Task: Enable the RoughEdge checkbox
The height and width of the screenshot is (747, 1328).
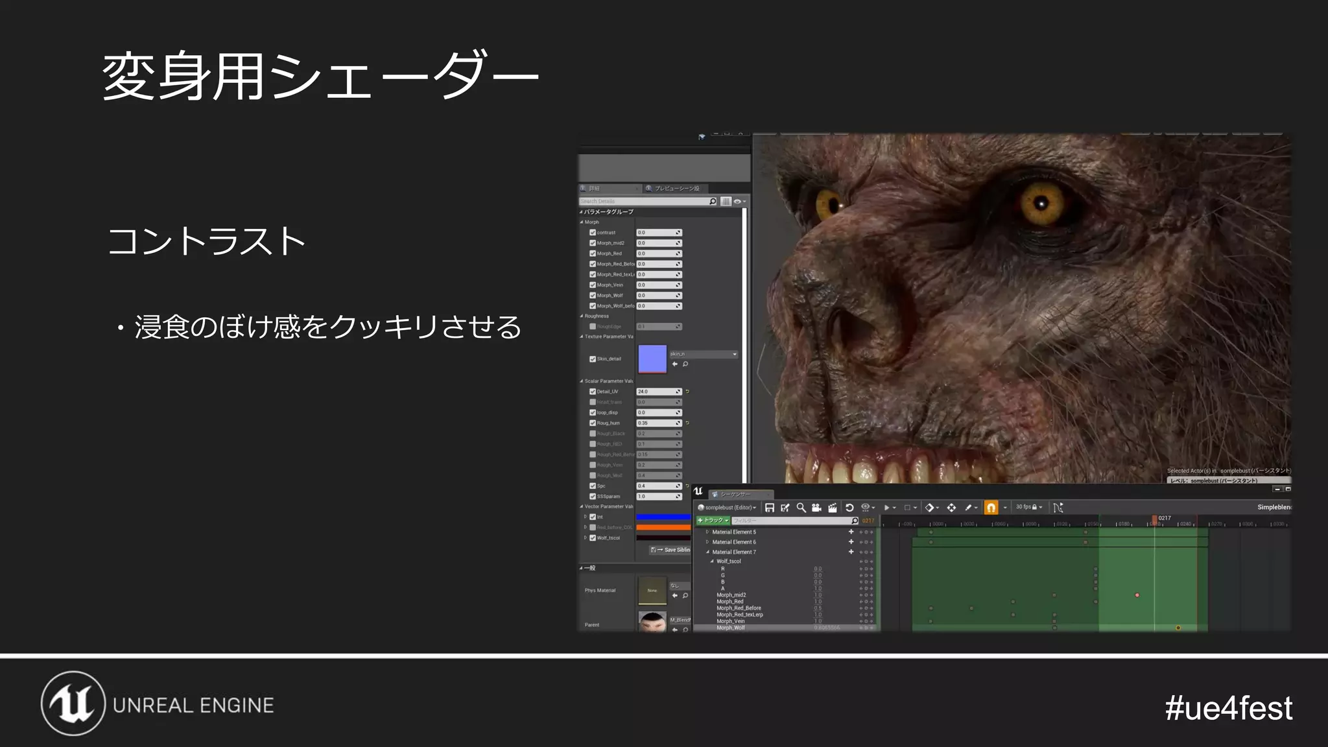Action: [x=593, y=327]
